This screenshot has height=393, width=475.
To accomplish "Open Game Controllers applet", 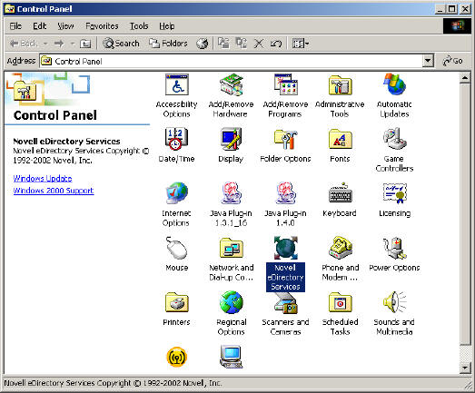I will click(394, 150).
